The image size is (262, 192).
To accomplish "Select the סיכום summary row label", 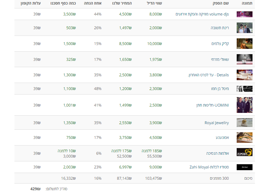I will [x=248, y=178].
